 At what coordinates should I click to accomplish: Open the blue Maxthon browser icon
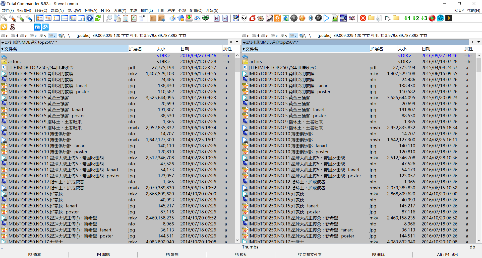[x=37, y=27]
